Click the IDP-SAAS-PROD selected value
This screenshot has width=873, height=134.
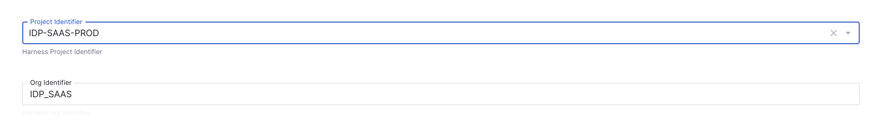64,33
